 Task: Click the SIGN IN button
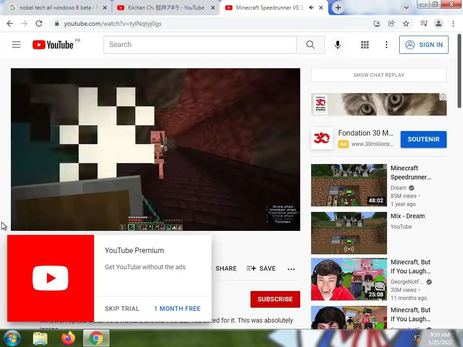tap(423, 45)
